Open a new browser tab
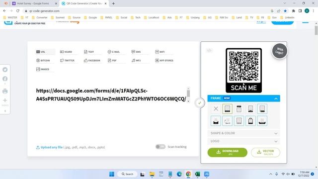The width and height of the screenshot is (318, 179). point(113,3)
